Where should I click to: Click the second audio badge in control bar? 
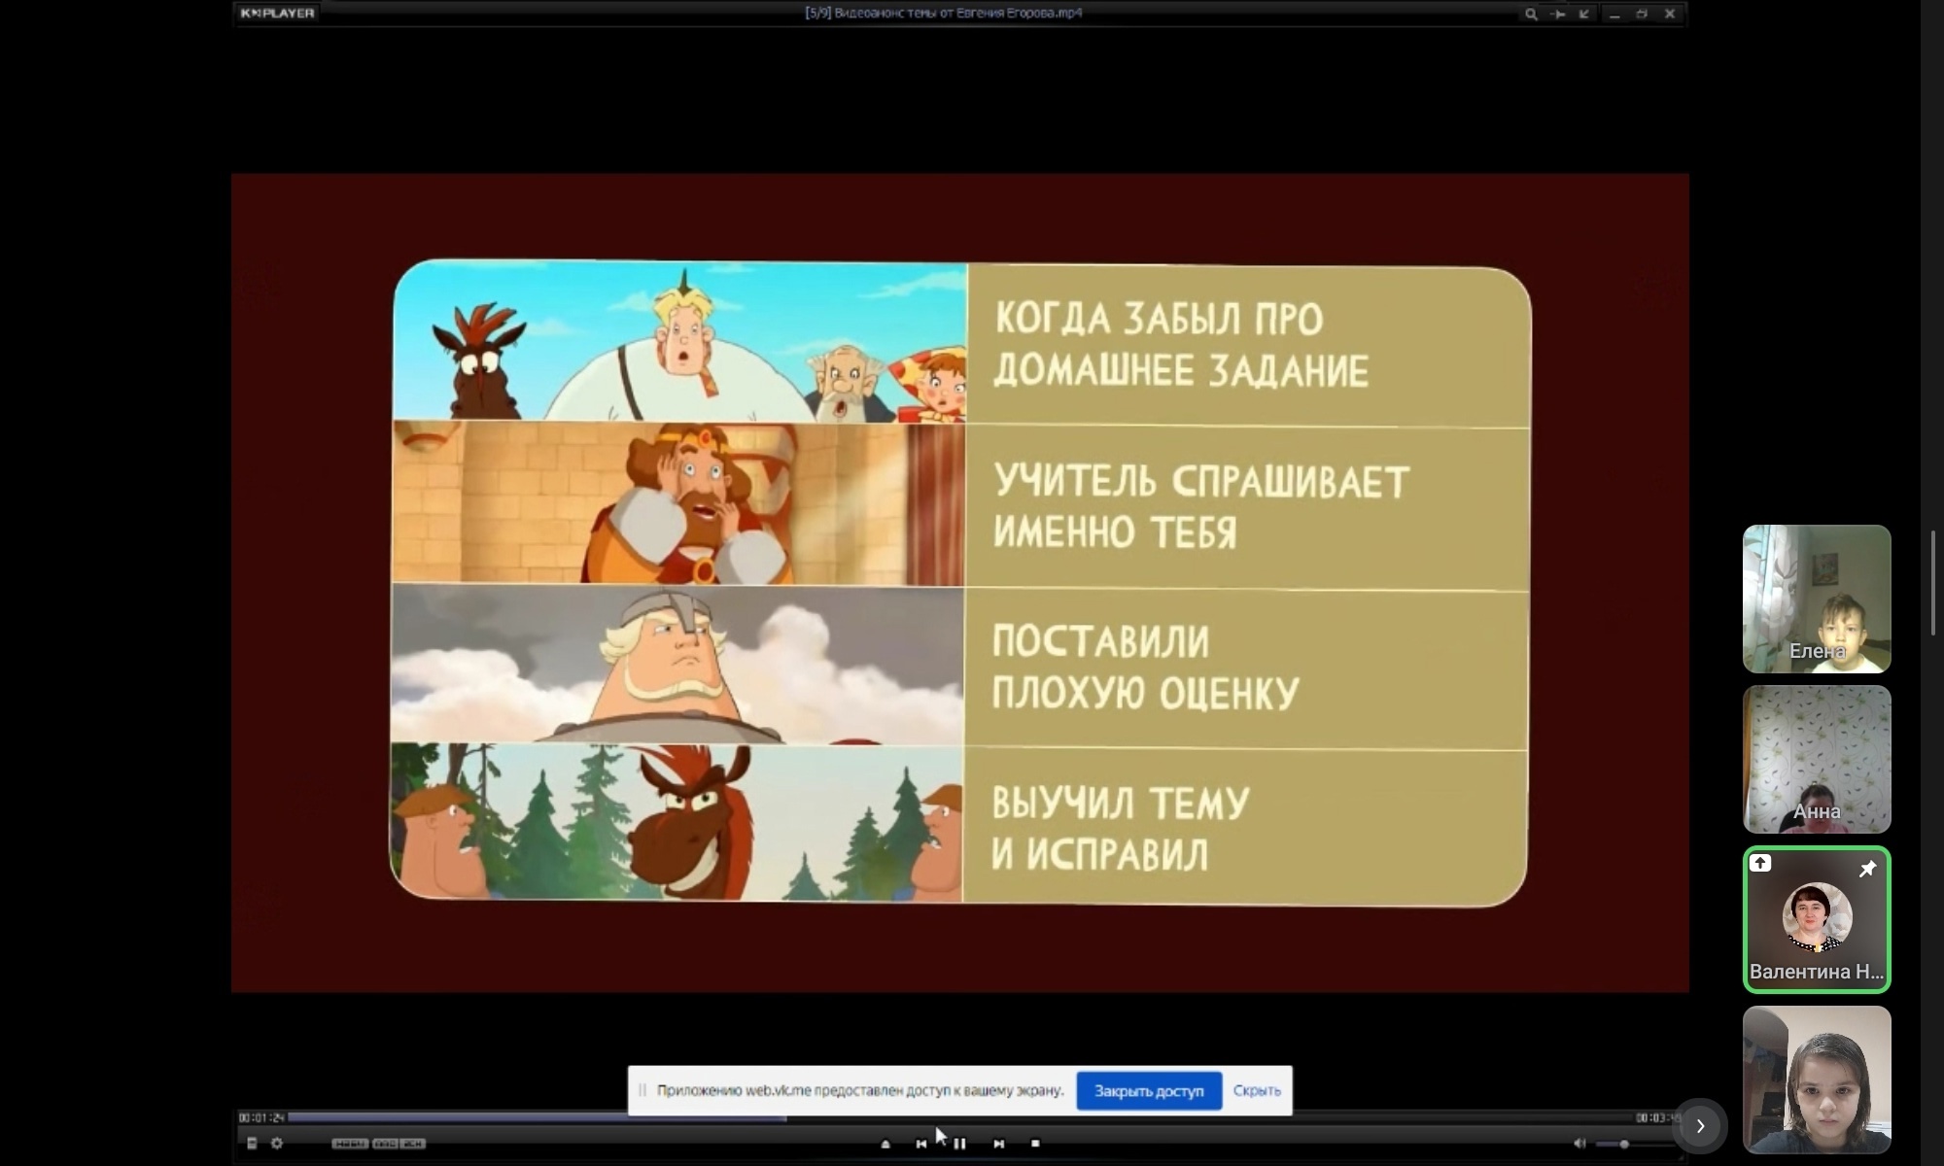tap(385, 1144)
